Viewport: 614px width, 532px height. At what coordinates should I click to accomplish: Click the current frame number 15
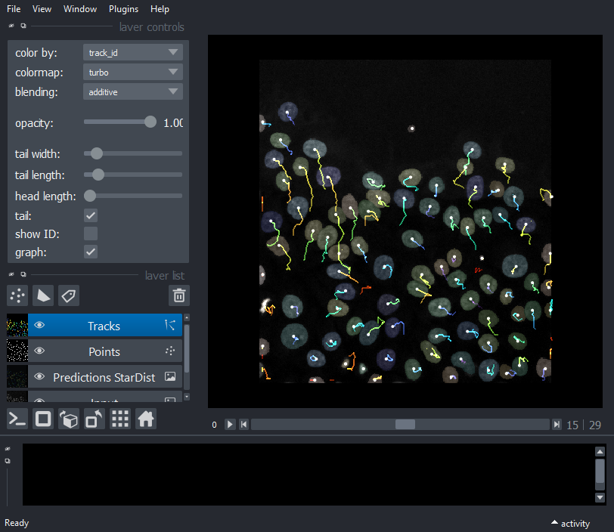[x=572, y=425]
